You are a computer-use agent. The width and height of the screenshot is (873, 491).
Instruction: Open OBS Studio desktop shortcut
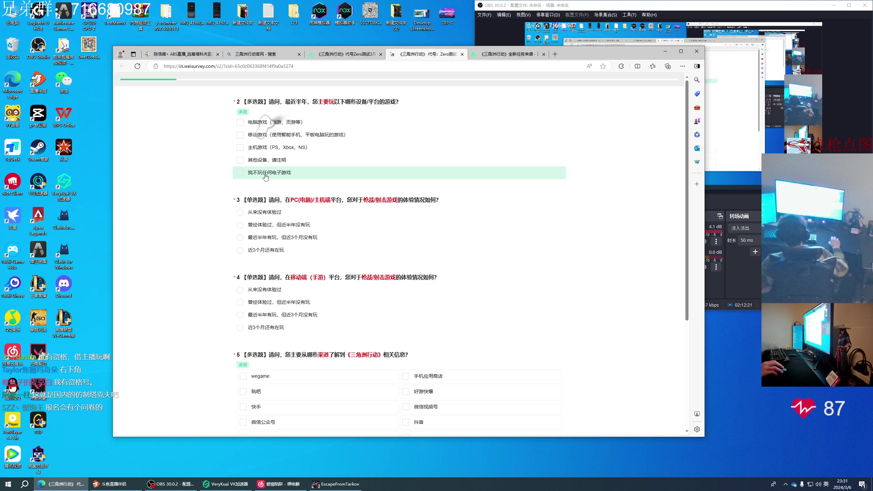tap(38, 48)
